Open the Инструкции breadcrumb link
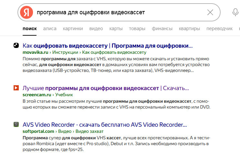 click(65, 52)
